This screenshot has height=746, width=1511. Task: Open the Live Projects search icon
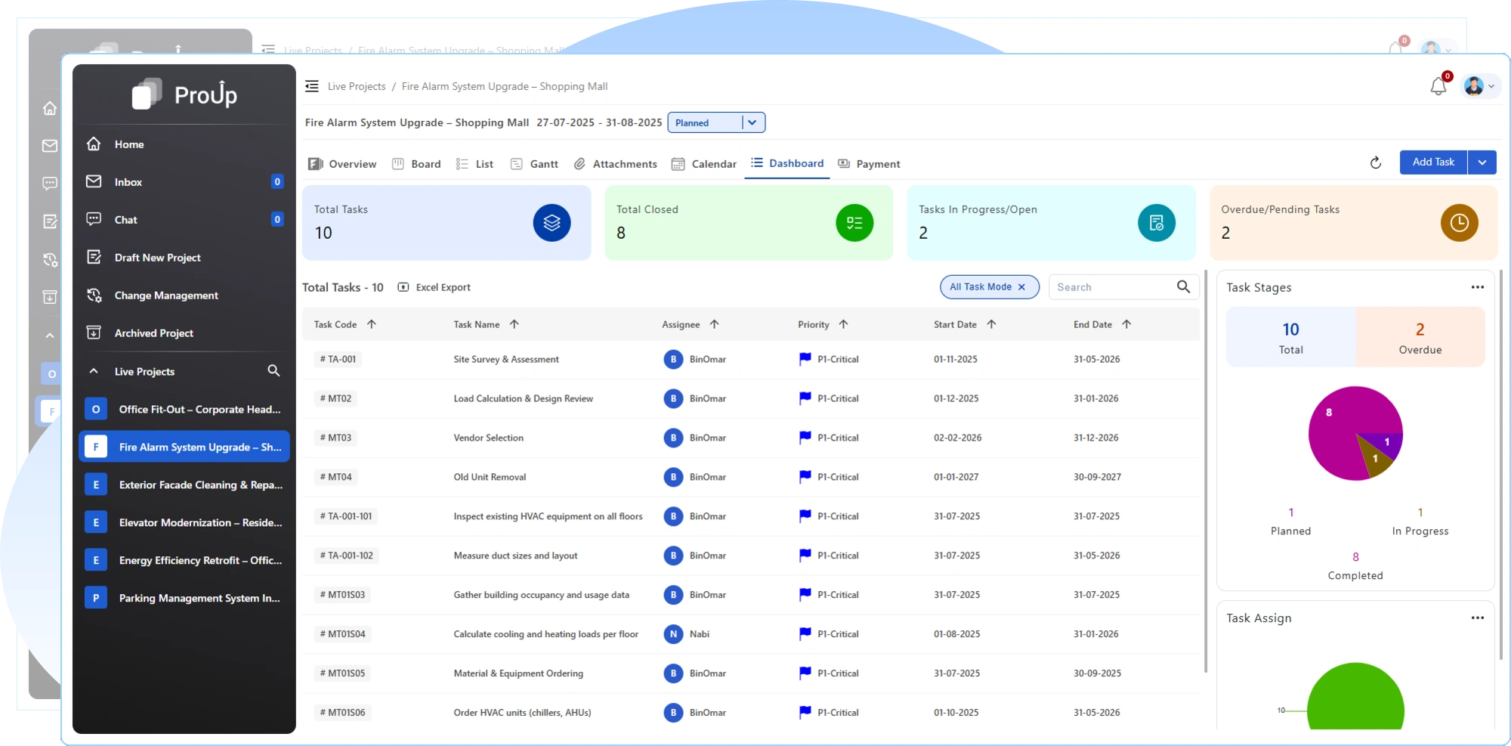pyautogui.click(x=273, y=371)
